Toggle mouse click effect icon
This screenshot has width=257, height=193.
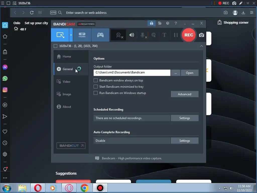[154, 35]
